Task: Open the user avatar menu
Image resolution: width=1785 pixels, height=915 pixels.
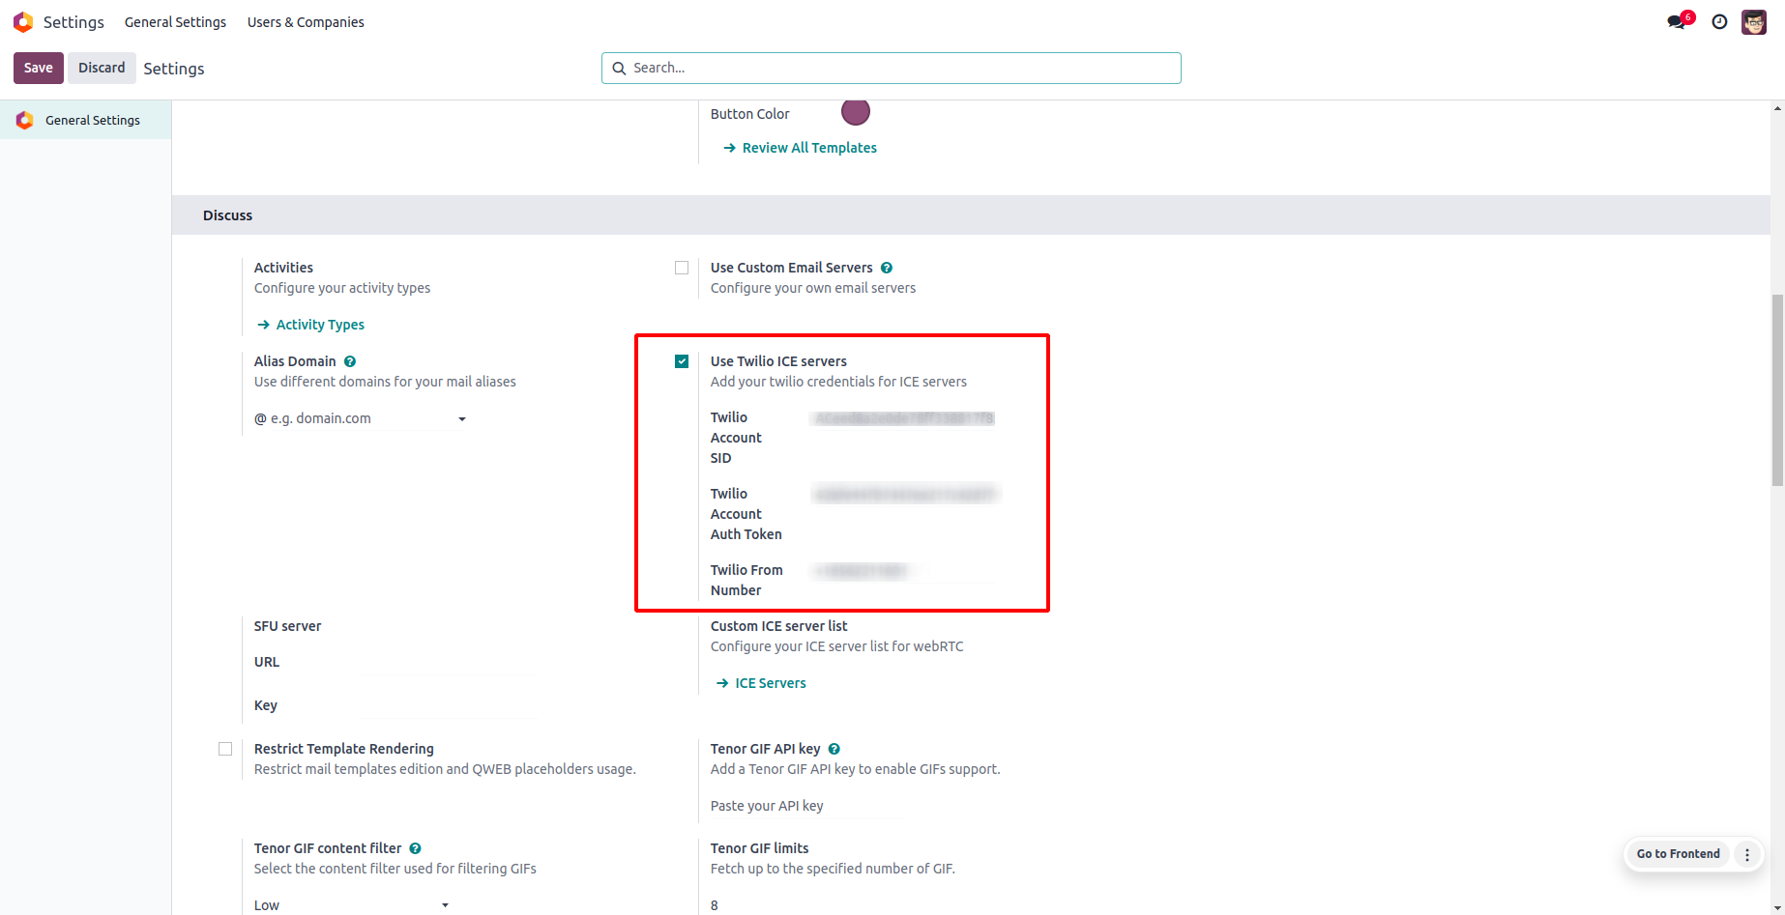Action: 1754,22
